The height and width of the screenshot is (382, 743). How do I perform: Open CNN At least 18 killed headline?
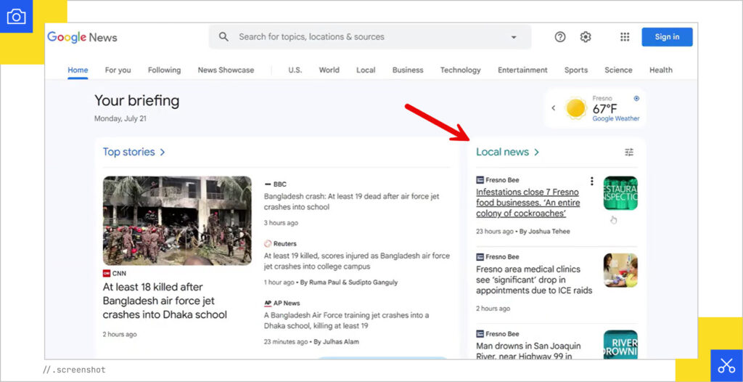[165, 301]
